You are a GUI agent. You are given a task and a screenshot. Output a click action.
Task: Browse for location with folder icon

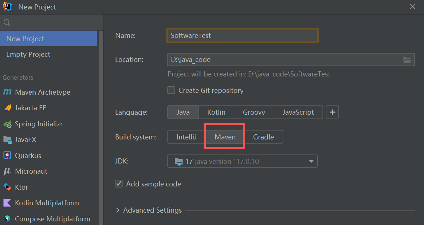click(x=407, y=60)
